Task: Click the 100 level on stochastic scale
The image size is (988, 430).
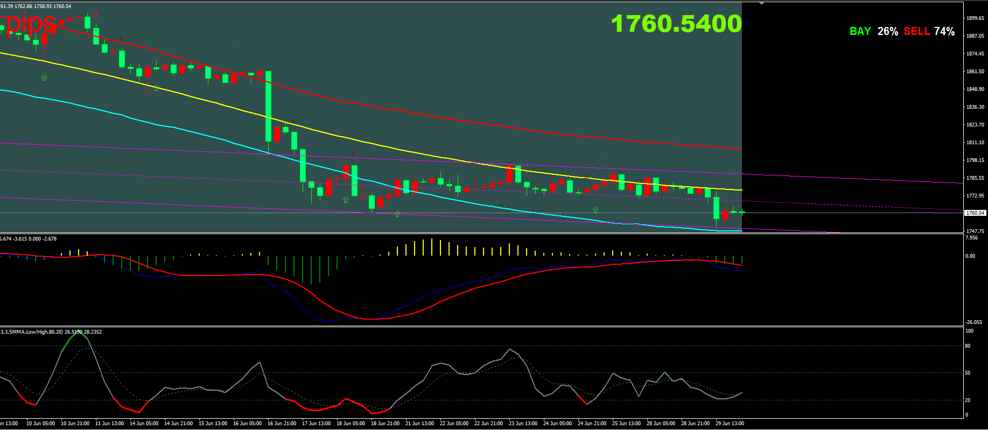Action: coord(969,331)
